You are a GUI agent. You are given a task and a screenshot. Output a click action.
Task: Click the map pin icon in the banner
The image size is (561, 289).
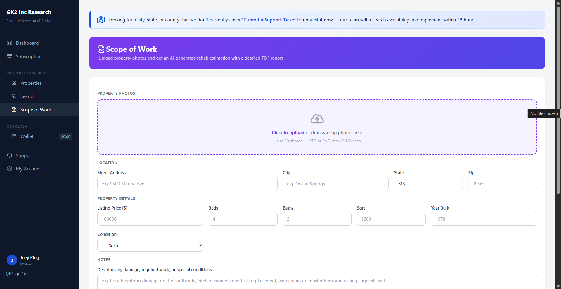point(101,19)
